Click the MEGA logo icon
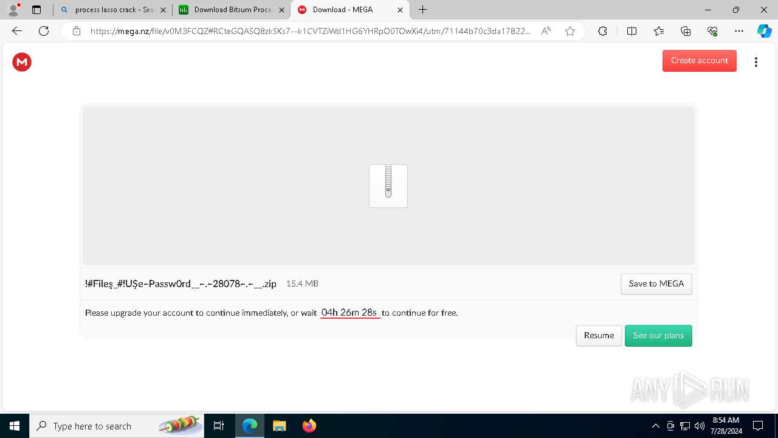 22,62
